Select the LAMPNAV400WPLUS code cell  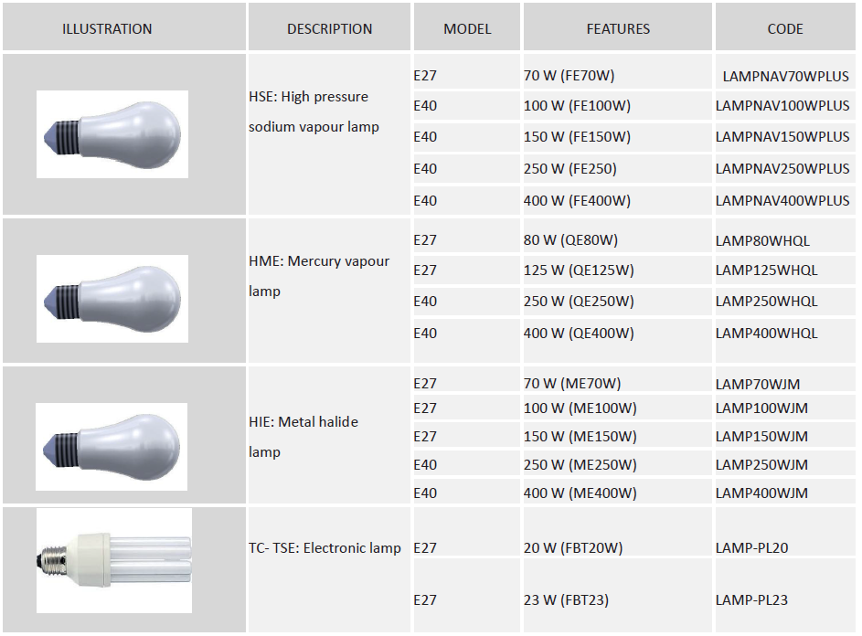click(x=782, y=201)
